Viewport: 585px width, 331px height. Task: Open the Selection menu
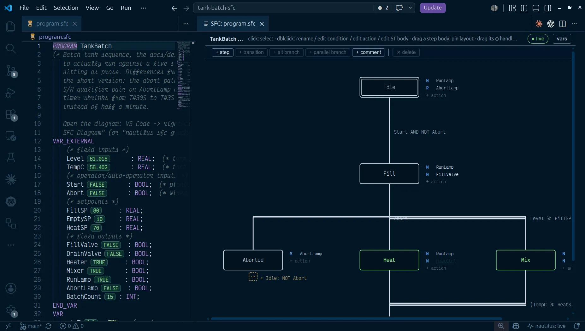[66, 8]
